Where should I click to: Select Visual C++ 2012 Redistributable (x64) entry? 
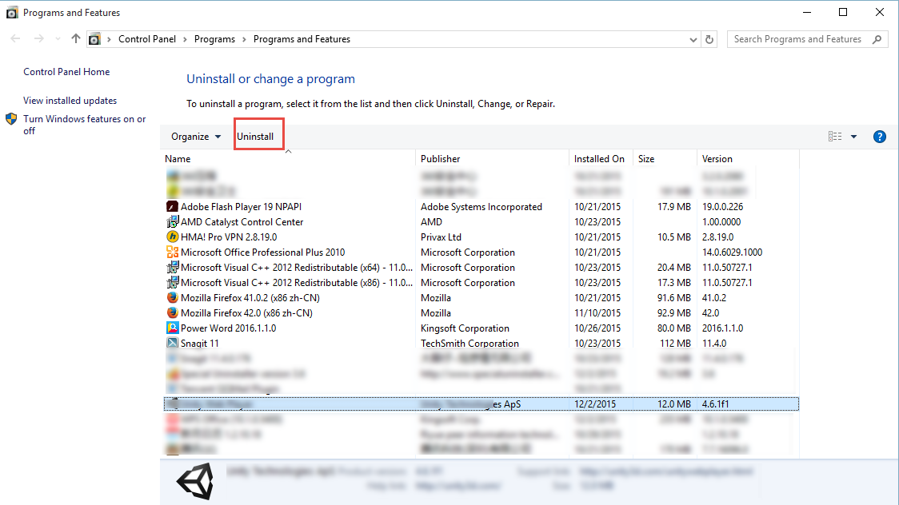point(481,268)
